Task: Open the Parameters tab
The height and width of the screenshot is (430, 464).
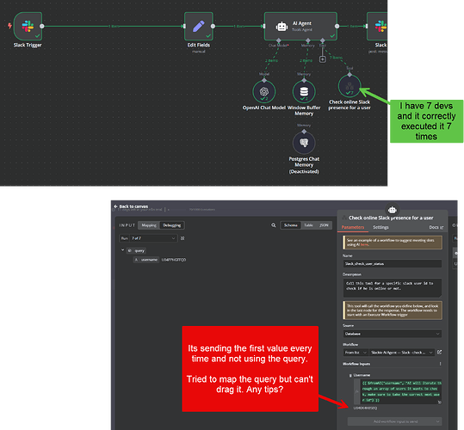Action: click(x=353, y=227)
